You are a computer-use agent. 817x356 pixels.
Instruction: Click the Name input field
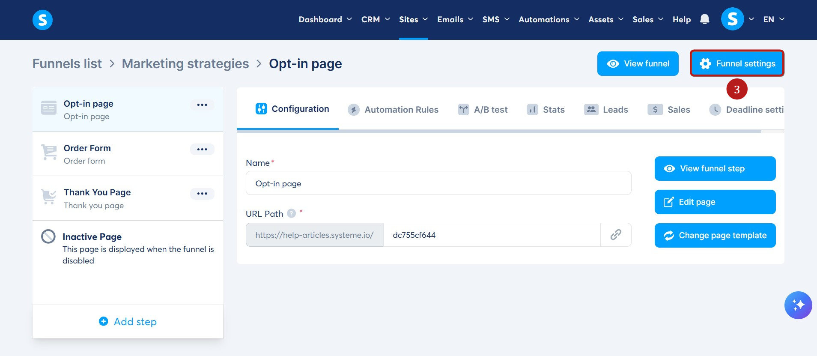pyautogui.click(x=438, y=183)
